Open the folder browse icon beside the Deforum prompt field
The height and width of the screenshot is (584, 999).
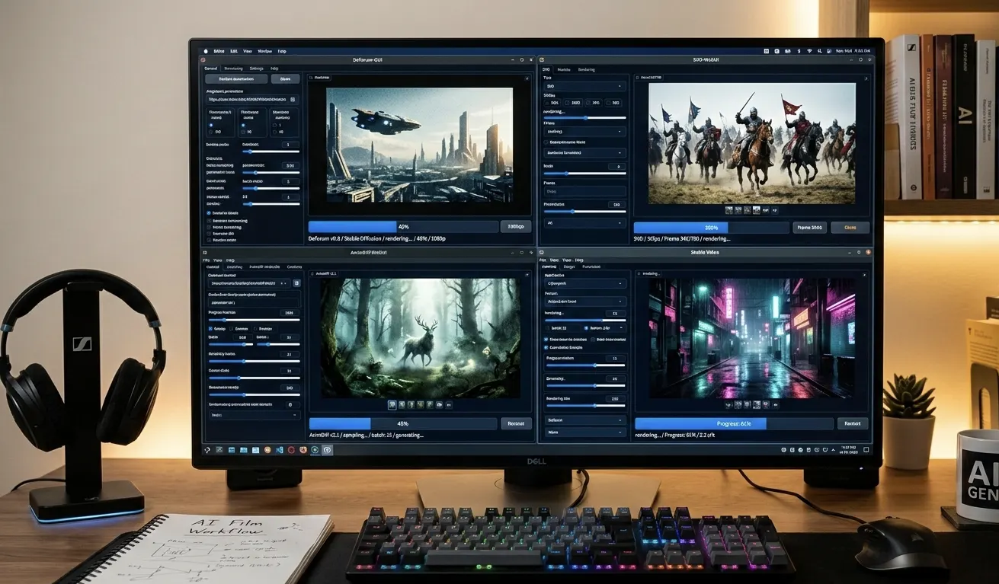[x=293, y=99]
